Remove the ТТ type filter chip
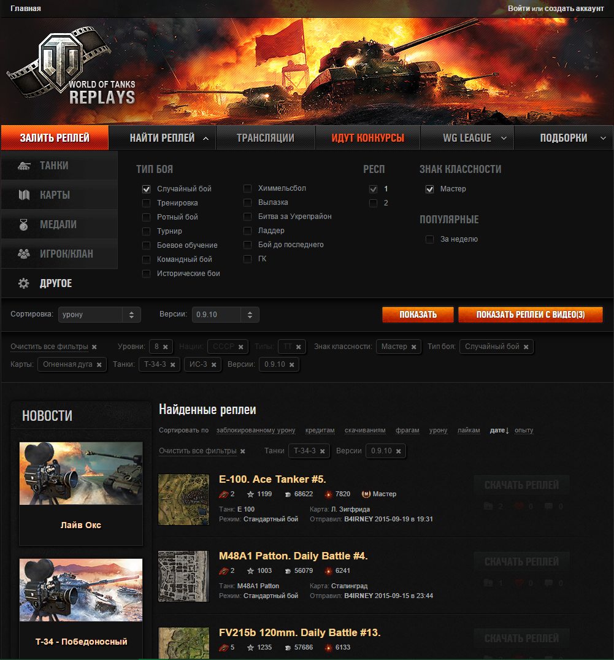 coord(298,347)
